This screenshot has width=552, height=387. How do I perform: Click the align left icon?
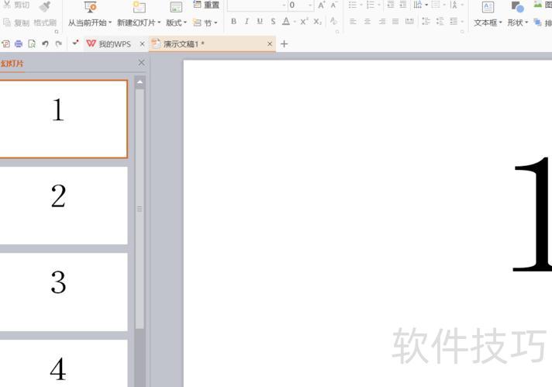pos(353,22)
